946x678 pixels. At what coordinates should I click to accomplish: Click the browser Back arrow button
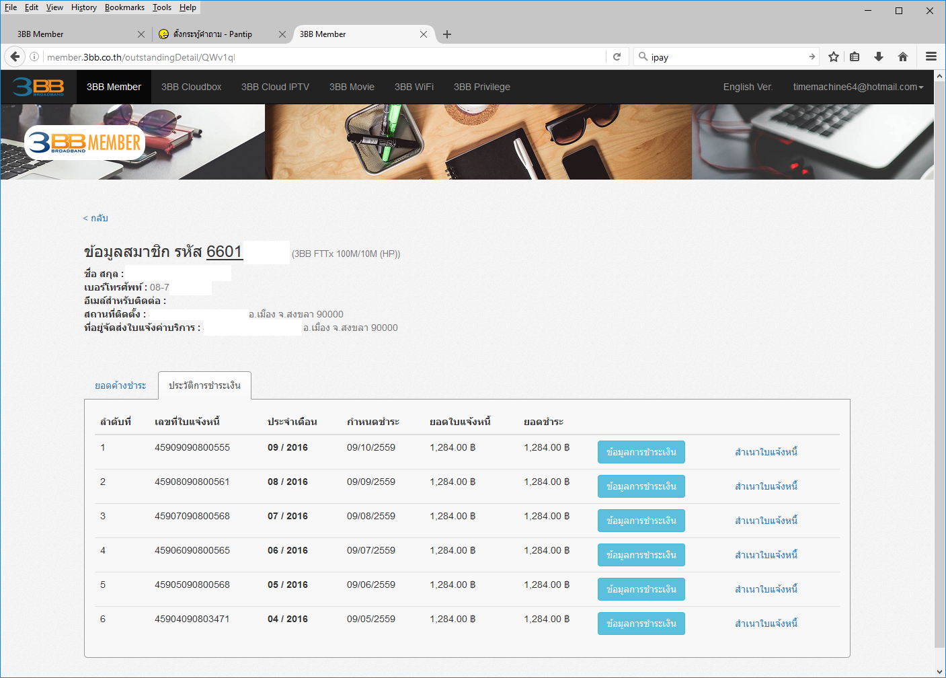15,57
